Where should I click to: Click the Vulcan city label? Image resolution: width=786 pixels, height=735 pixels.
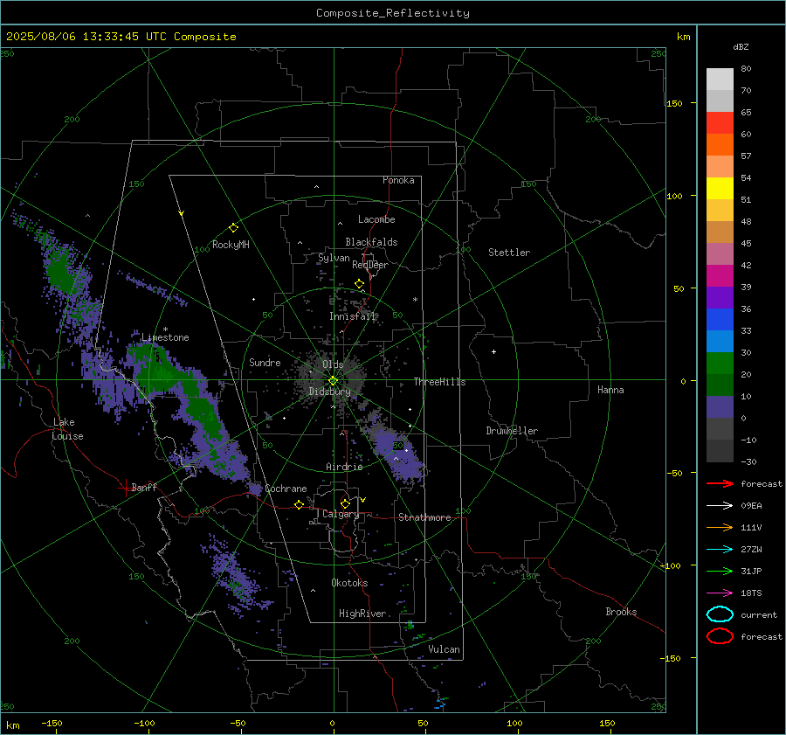(445, 649)
